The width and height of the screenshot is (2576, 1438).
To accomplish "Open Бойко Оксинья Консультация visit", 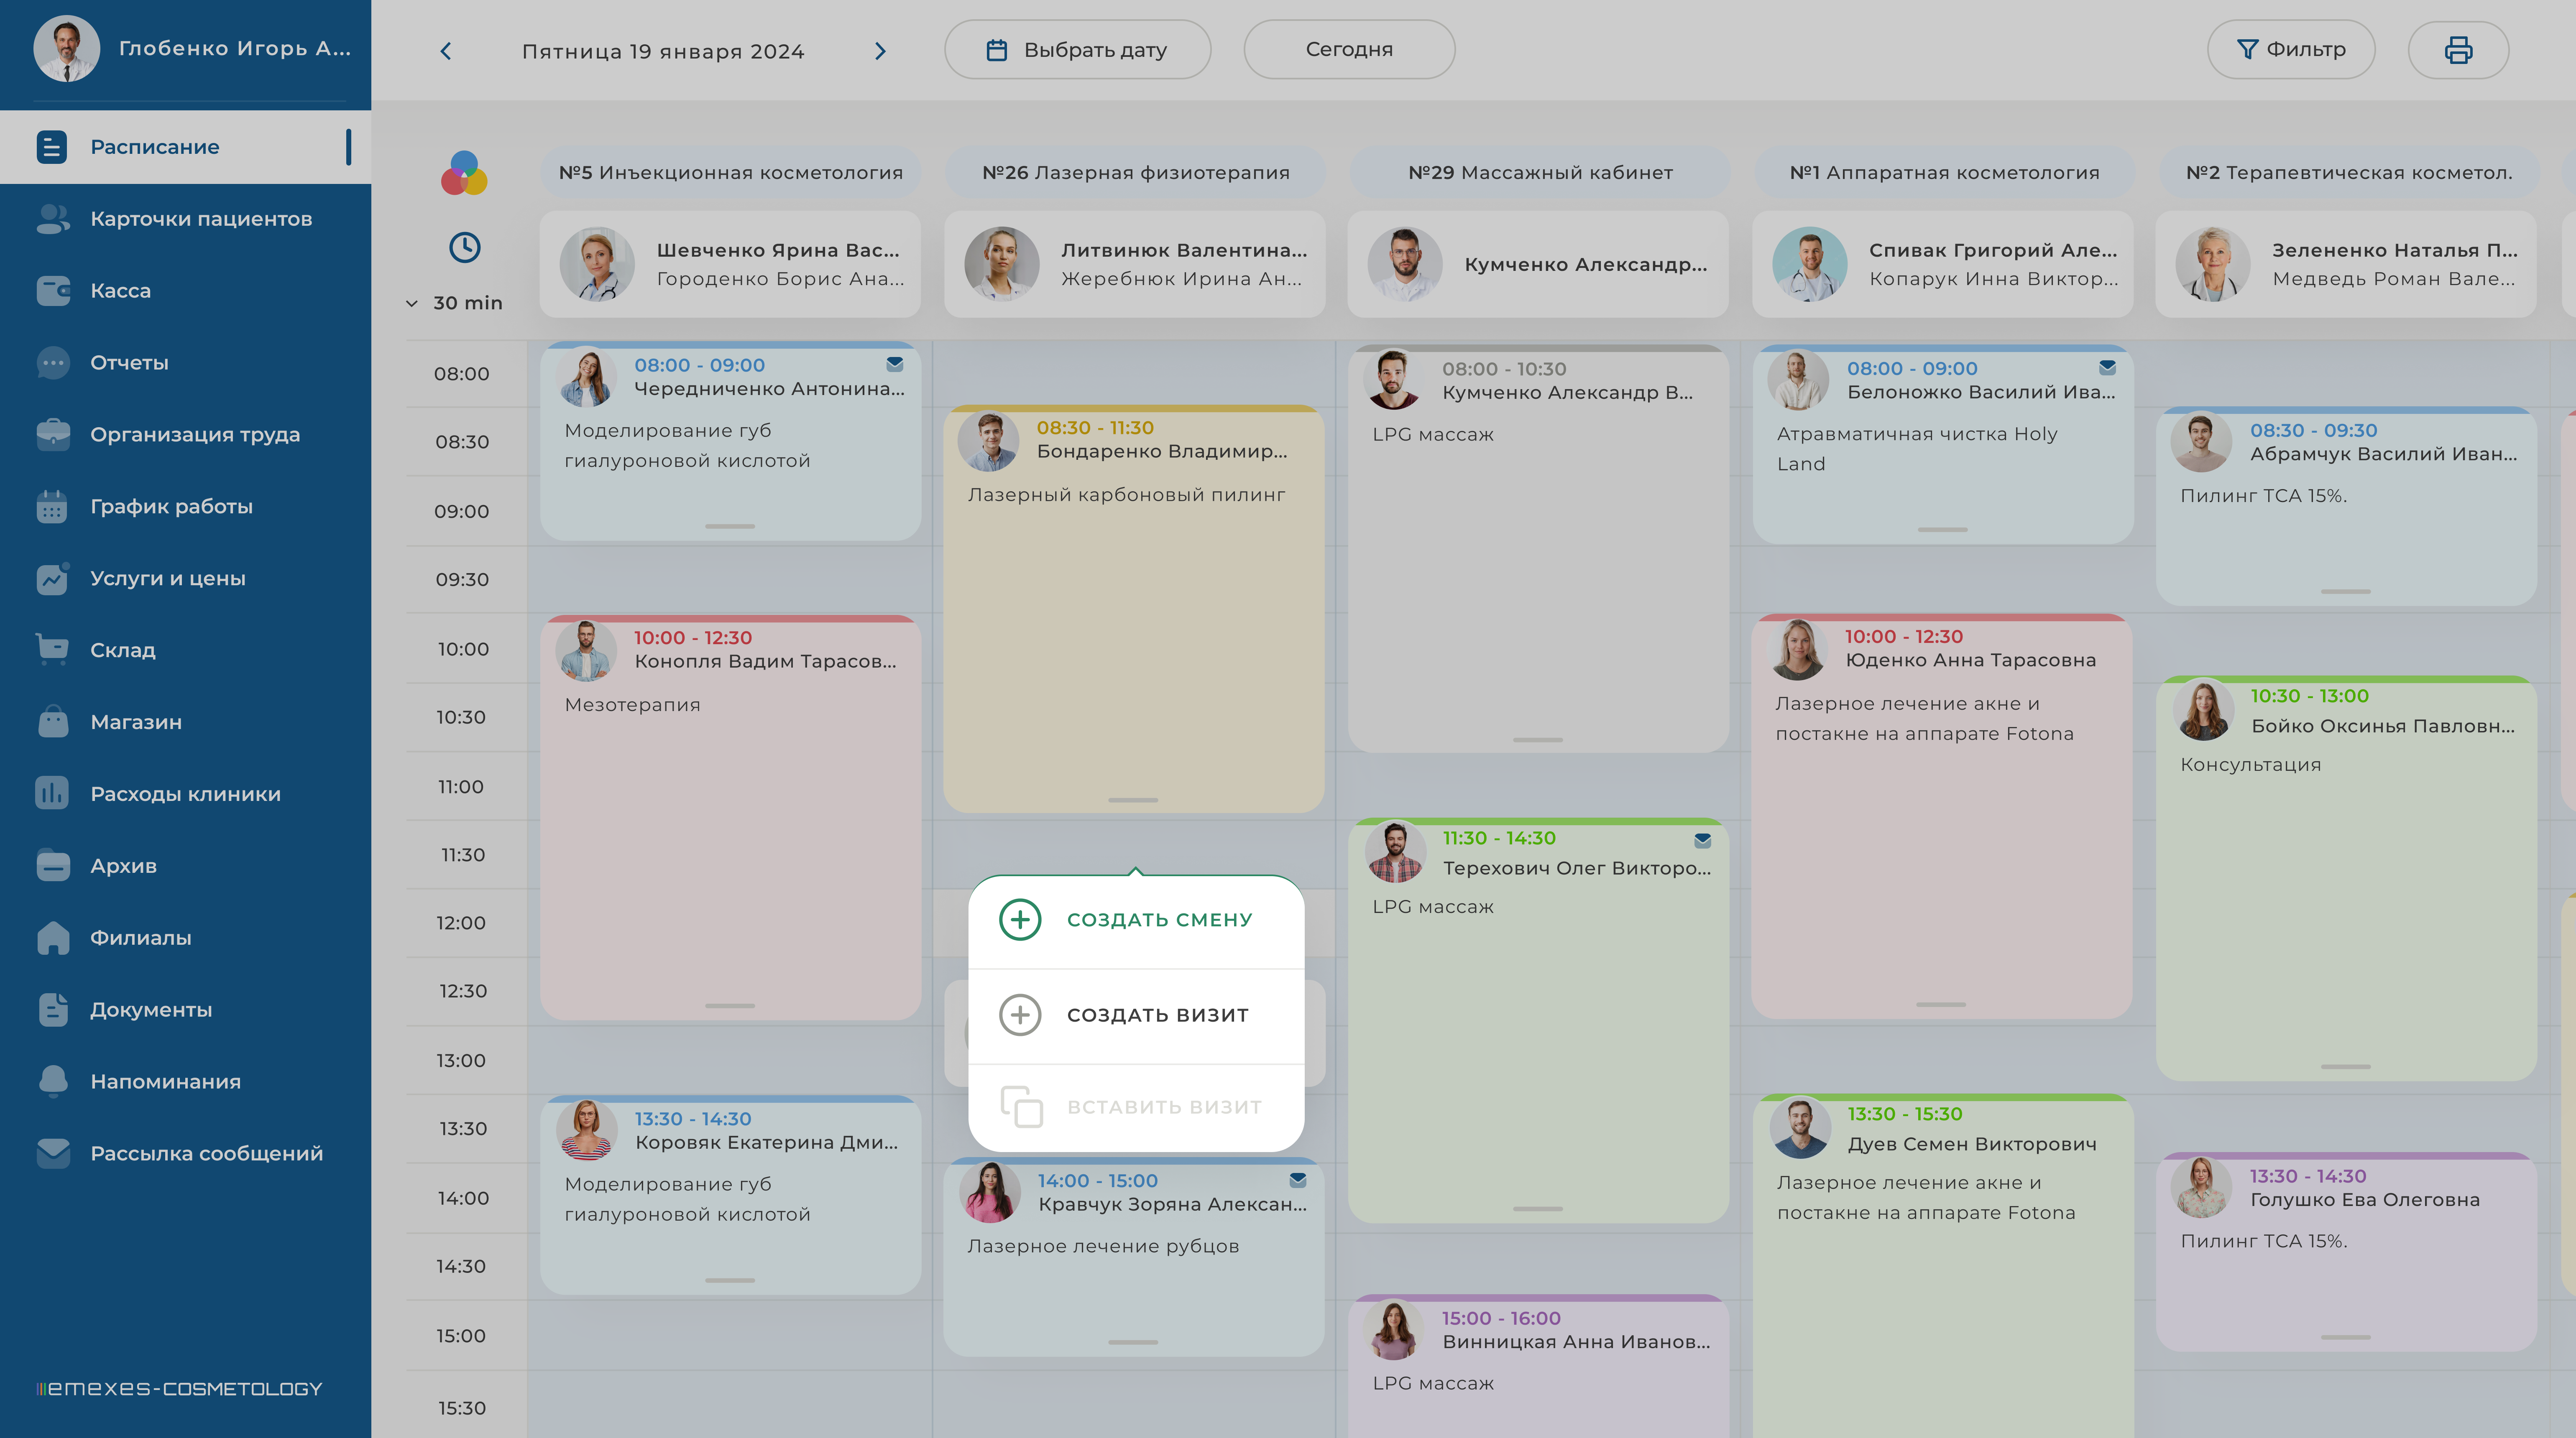I will tap(2346, 878).
